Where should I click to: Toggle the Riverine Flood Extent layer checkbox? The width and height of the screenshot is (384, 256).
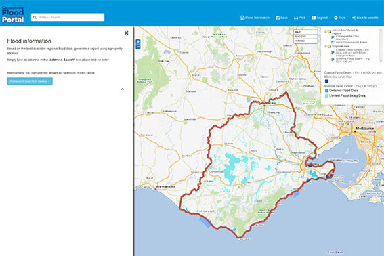333,60
